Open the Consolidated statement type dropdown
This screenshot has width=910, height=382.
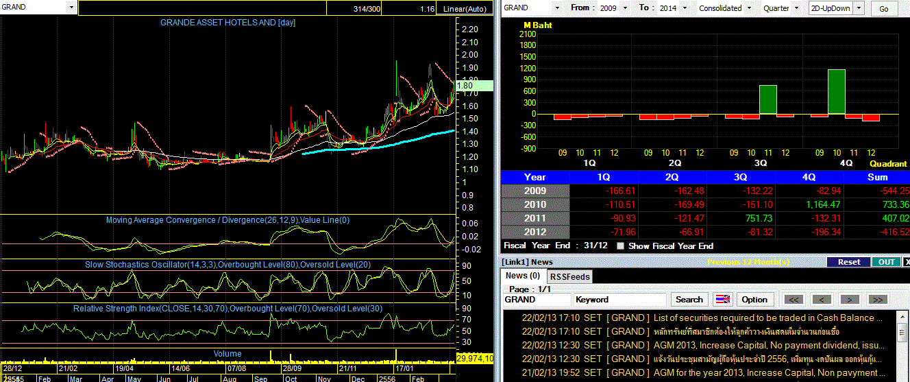(749, 8)
